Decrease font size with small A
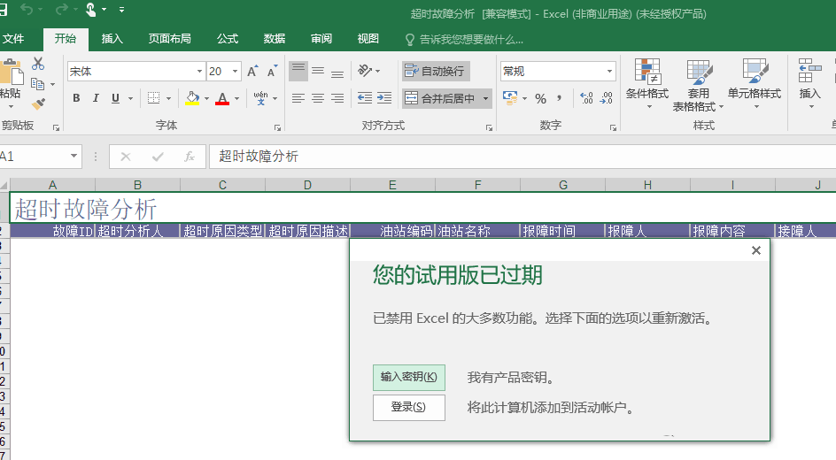Image resolution: width=836 pixels, height=460 pixels. point(272,71)
